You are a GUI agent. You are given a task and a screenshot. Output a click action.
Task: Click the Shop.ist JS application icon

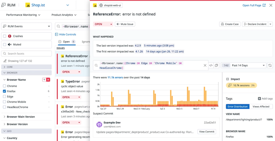pyautogui.click(x=28, y=5)
